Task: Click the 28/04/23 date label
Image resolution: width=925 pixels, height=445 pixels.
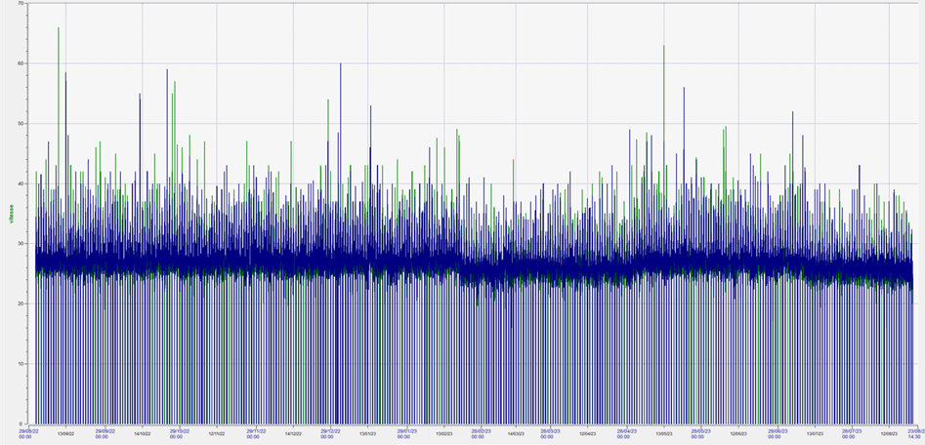Action: coord(626,432)
